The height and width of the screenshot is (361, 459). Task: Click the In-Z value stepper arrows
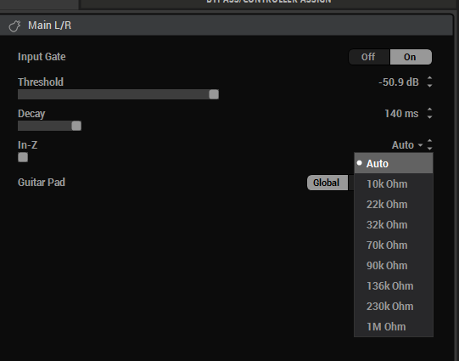point(429,144)
